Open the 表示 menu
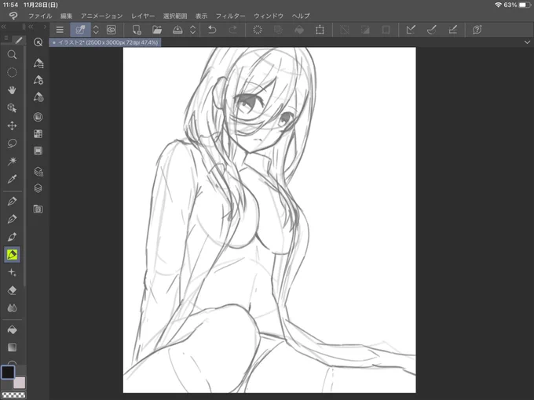 coord(201,16)
